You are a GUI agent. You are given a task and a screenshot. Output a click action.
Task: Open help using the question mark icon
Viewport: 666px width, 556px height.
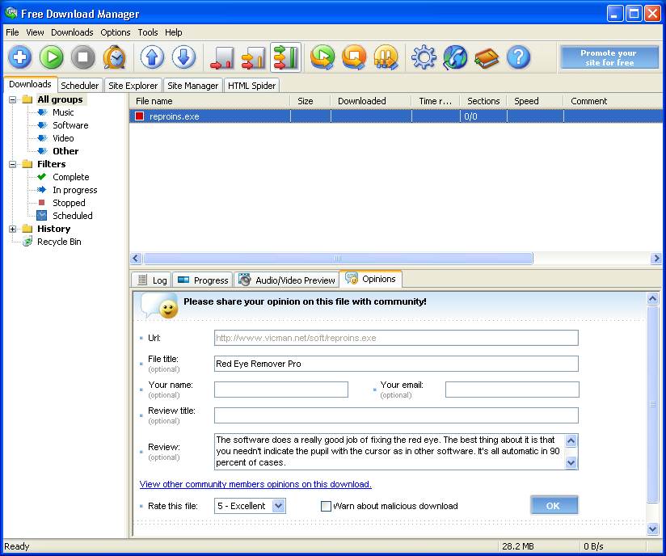pos(518,57)
